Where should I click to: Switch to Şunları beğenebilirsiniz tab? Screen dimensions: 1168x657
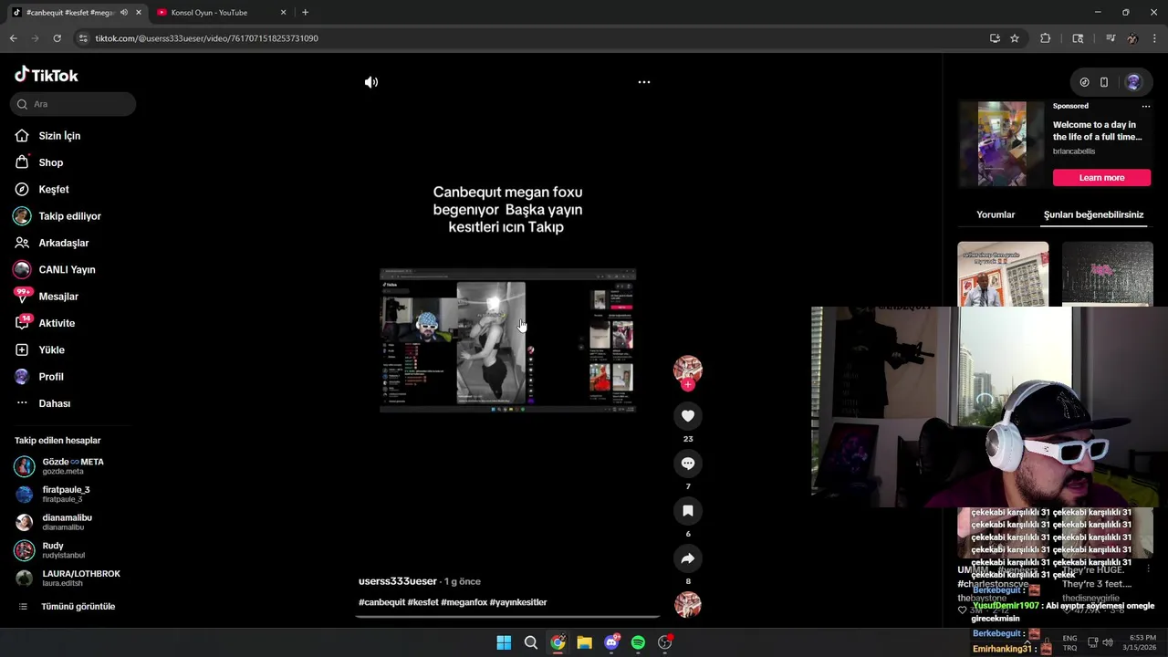[1093, 214]
